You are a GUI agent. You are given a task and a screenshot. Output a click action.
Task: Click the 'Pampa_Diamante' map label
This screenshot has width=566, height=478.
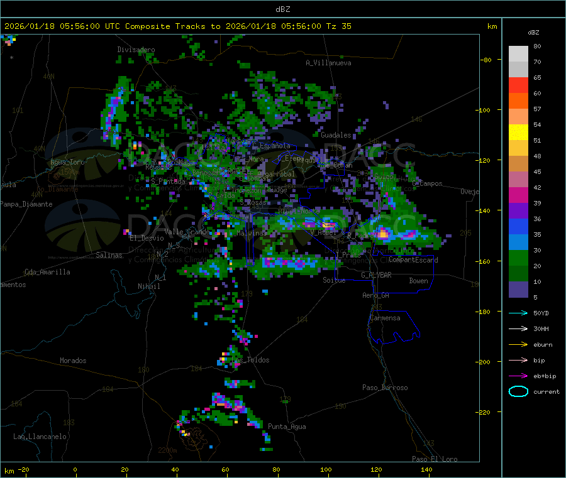pyautogui.click(x=26, y=204)
